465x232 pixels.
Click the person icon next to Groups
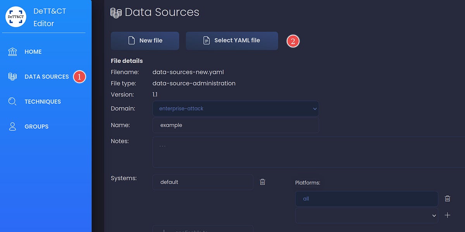tap(12, 126)
